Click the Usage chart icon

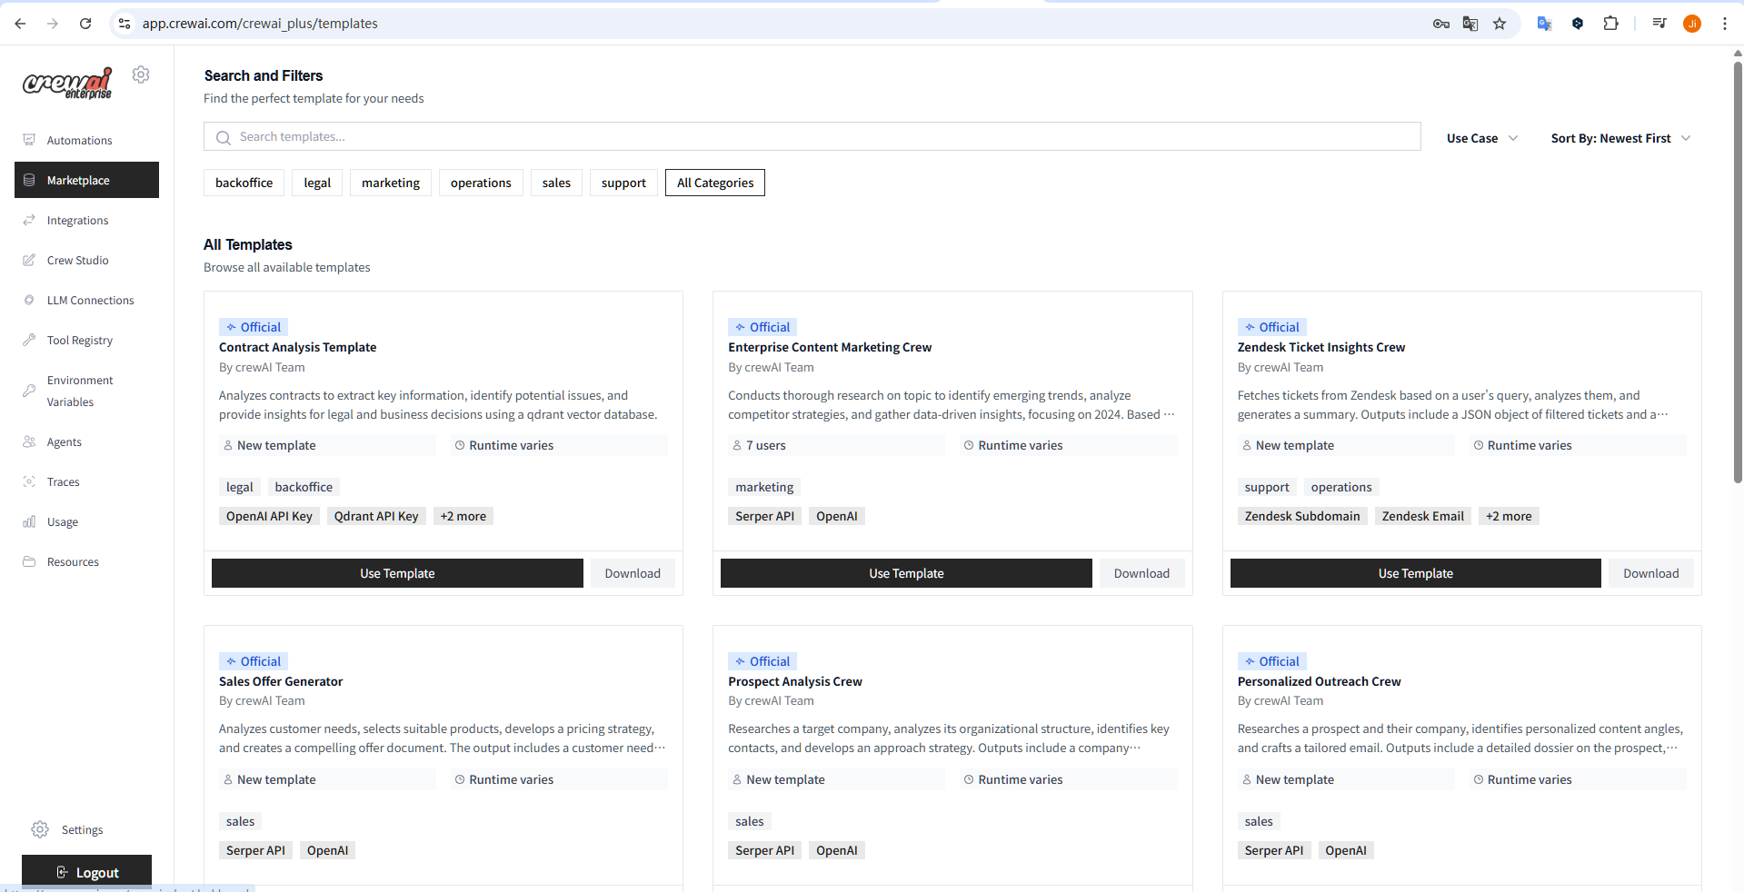(x=29, y=521)
